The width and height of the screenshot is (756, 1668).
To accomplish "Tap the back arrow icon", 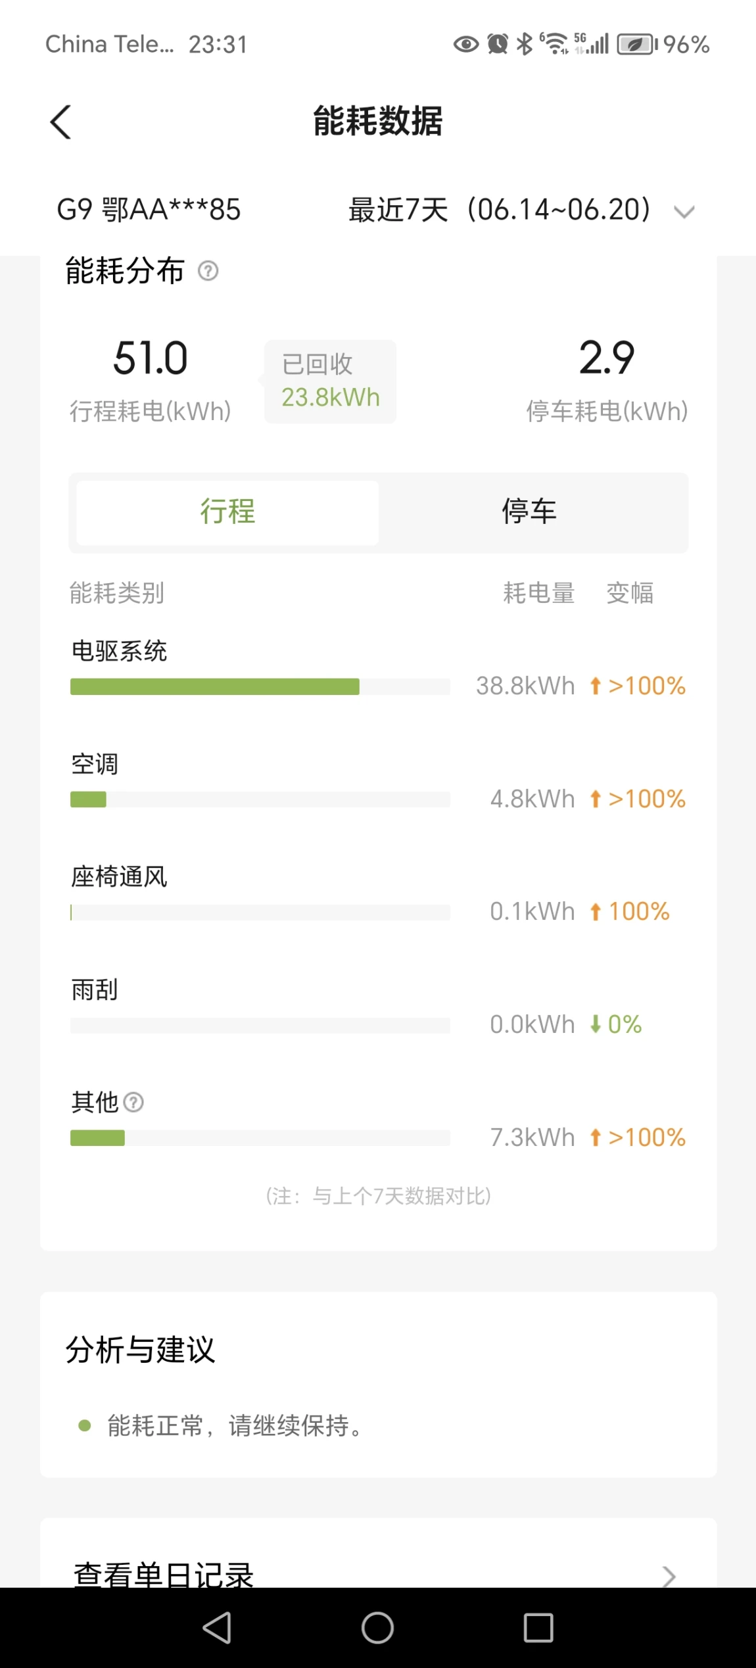I will point(60,122).
